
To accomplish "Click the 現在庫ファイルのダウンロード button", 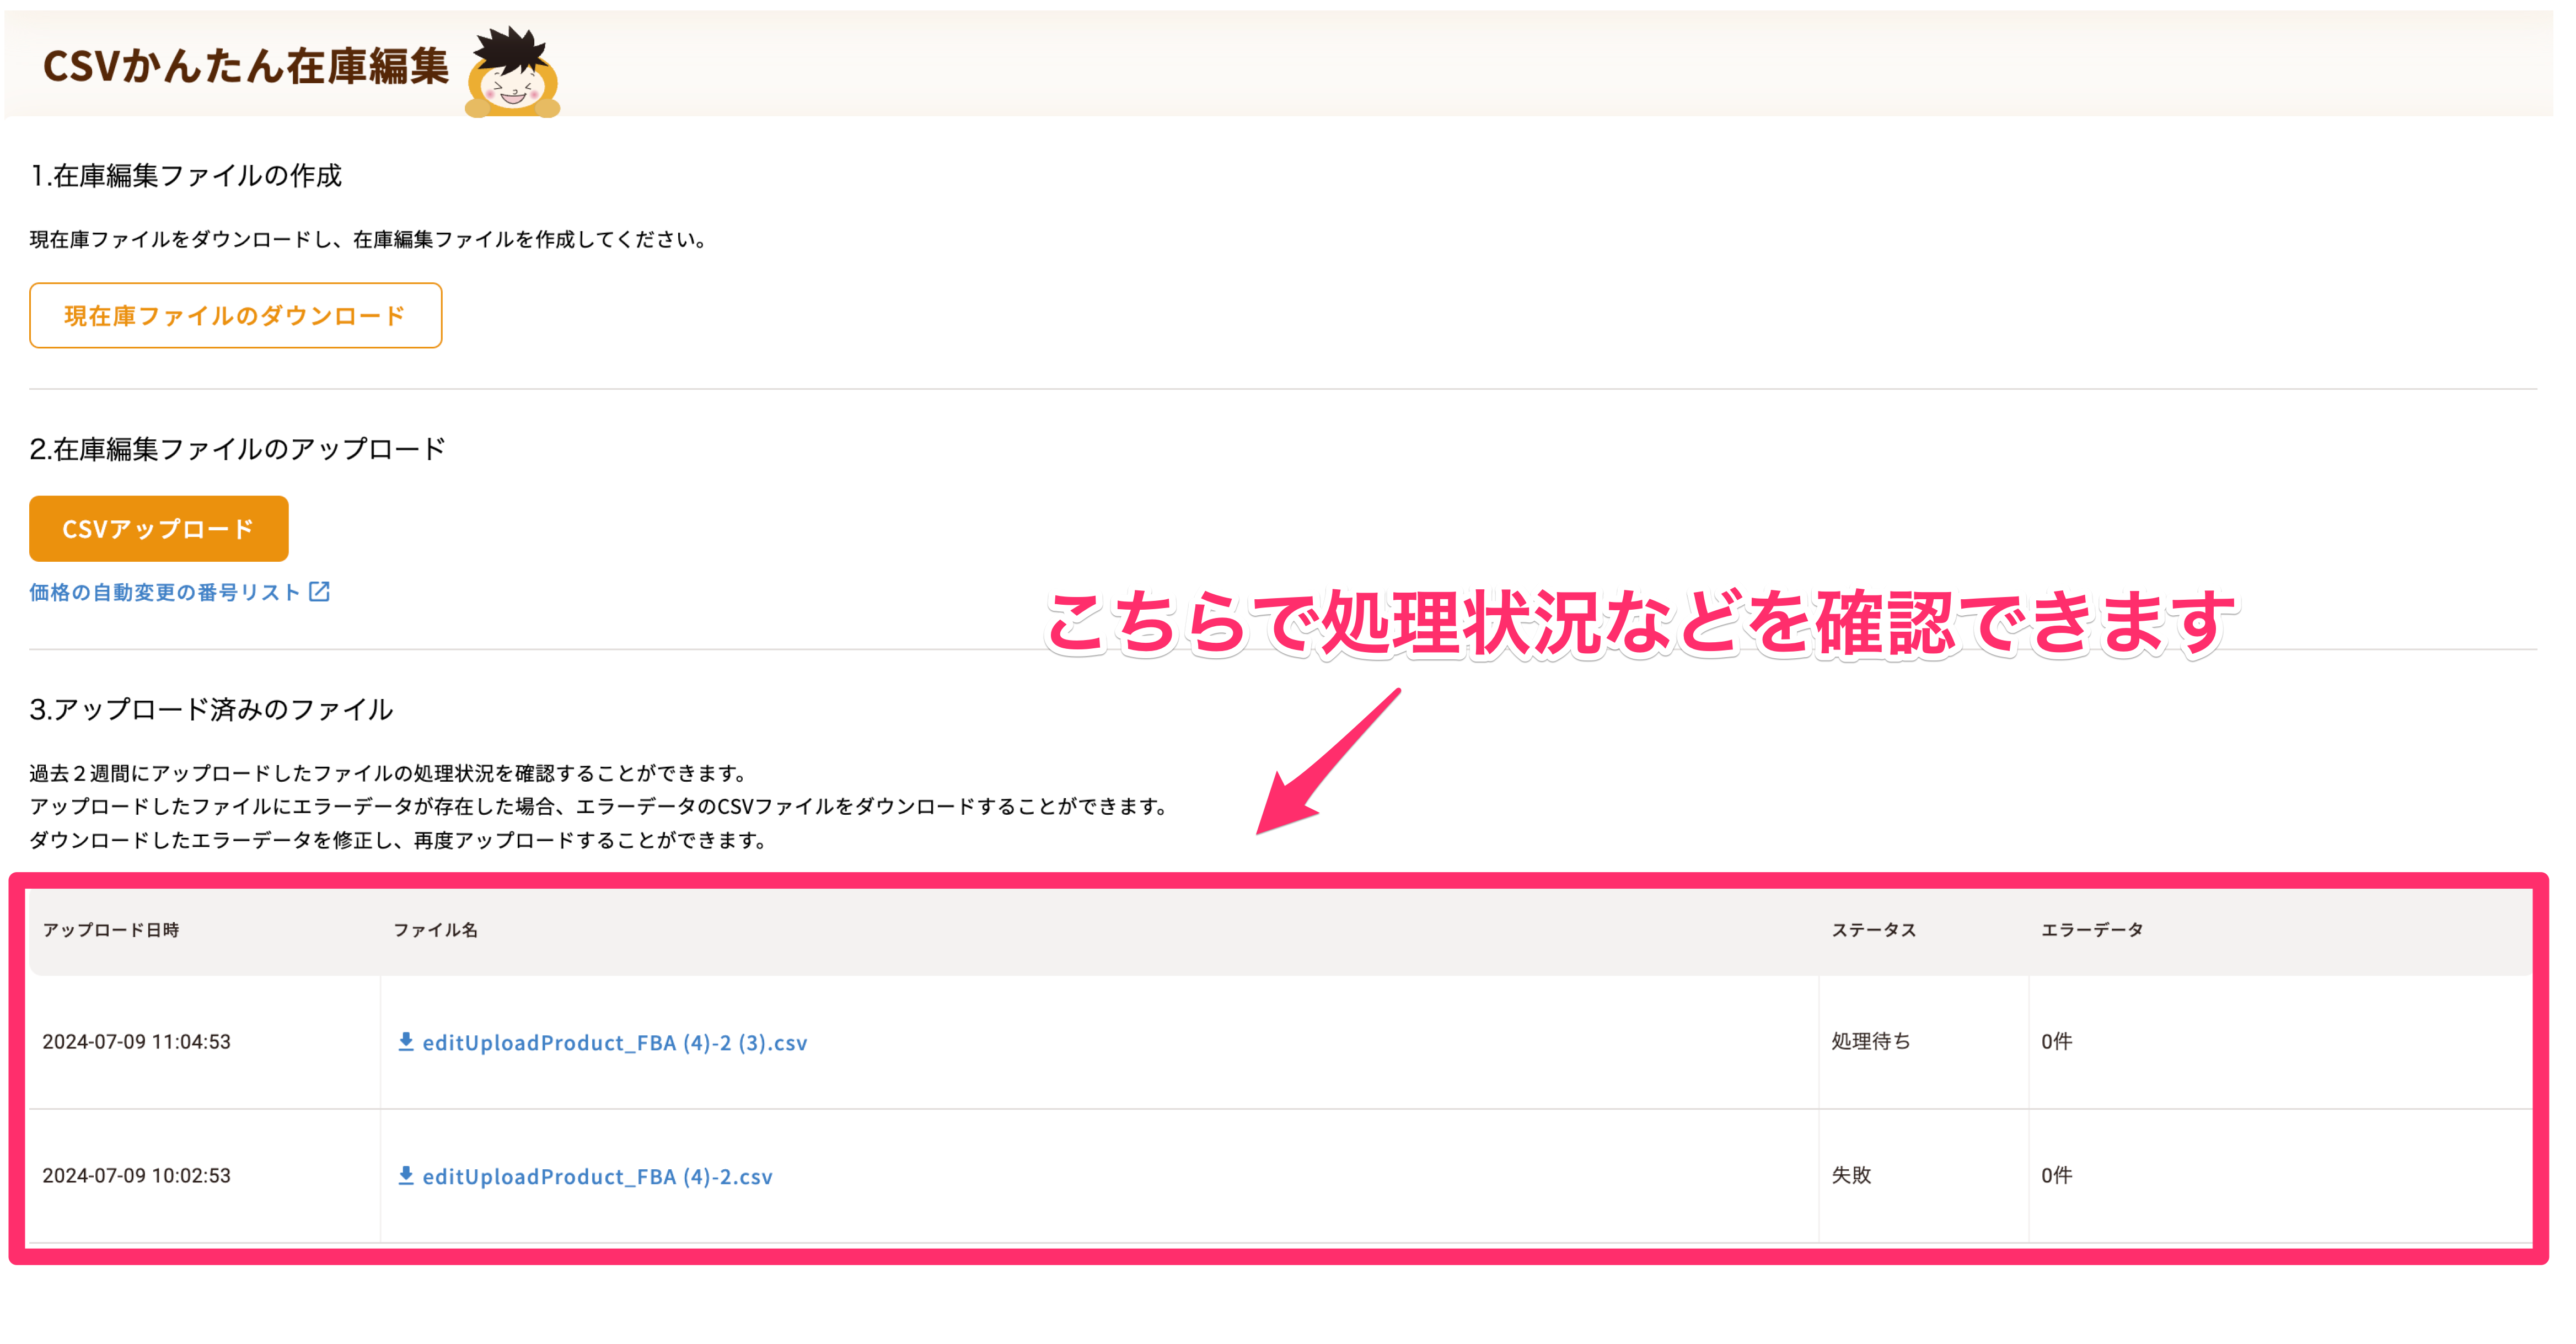I will click(x=236, y=316).
